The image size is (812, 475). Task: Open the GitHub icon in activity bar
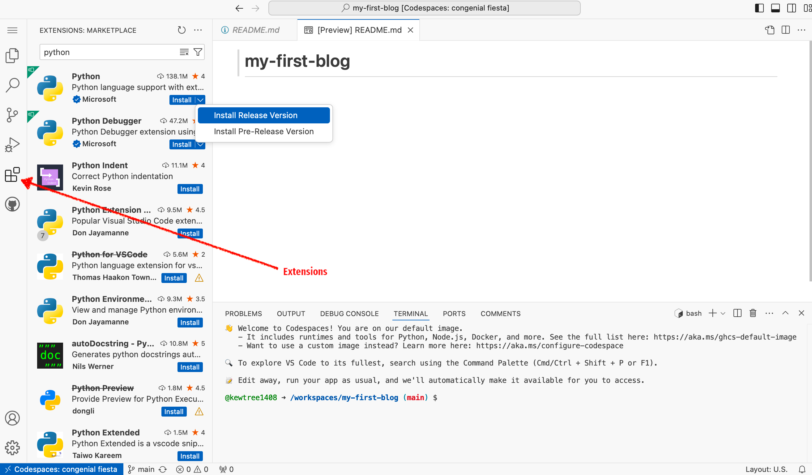(x=12, y=204)
